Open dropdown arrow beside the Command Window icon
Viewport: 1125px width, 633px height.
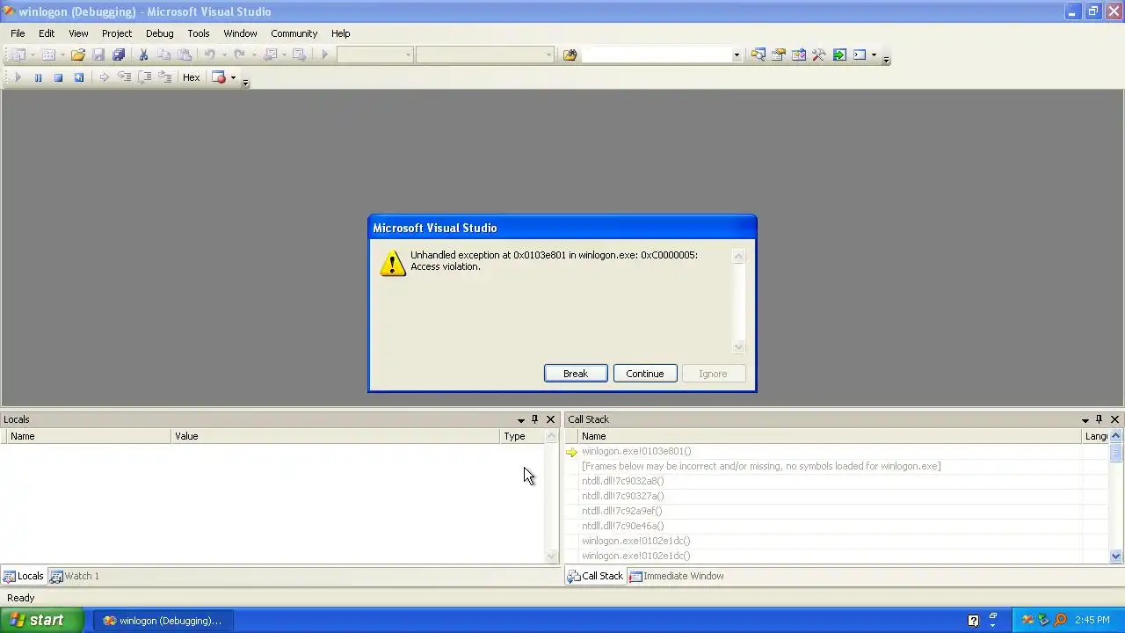click(874, 55)
